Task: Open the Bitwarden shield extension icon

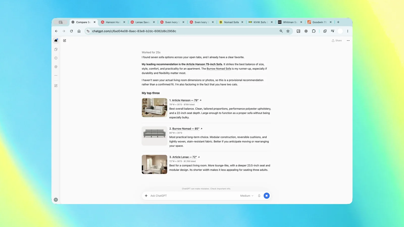Action: [298, 31]
